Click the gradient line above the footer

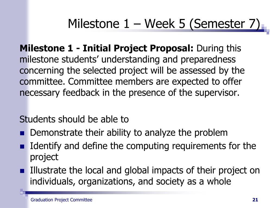tap(113, 193)
